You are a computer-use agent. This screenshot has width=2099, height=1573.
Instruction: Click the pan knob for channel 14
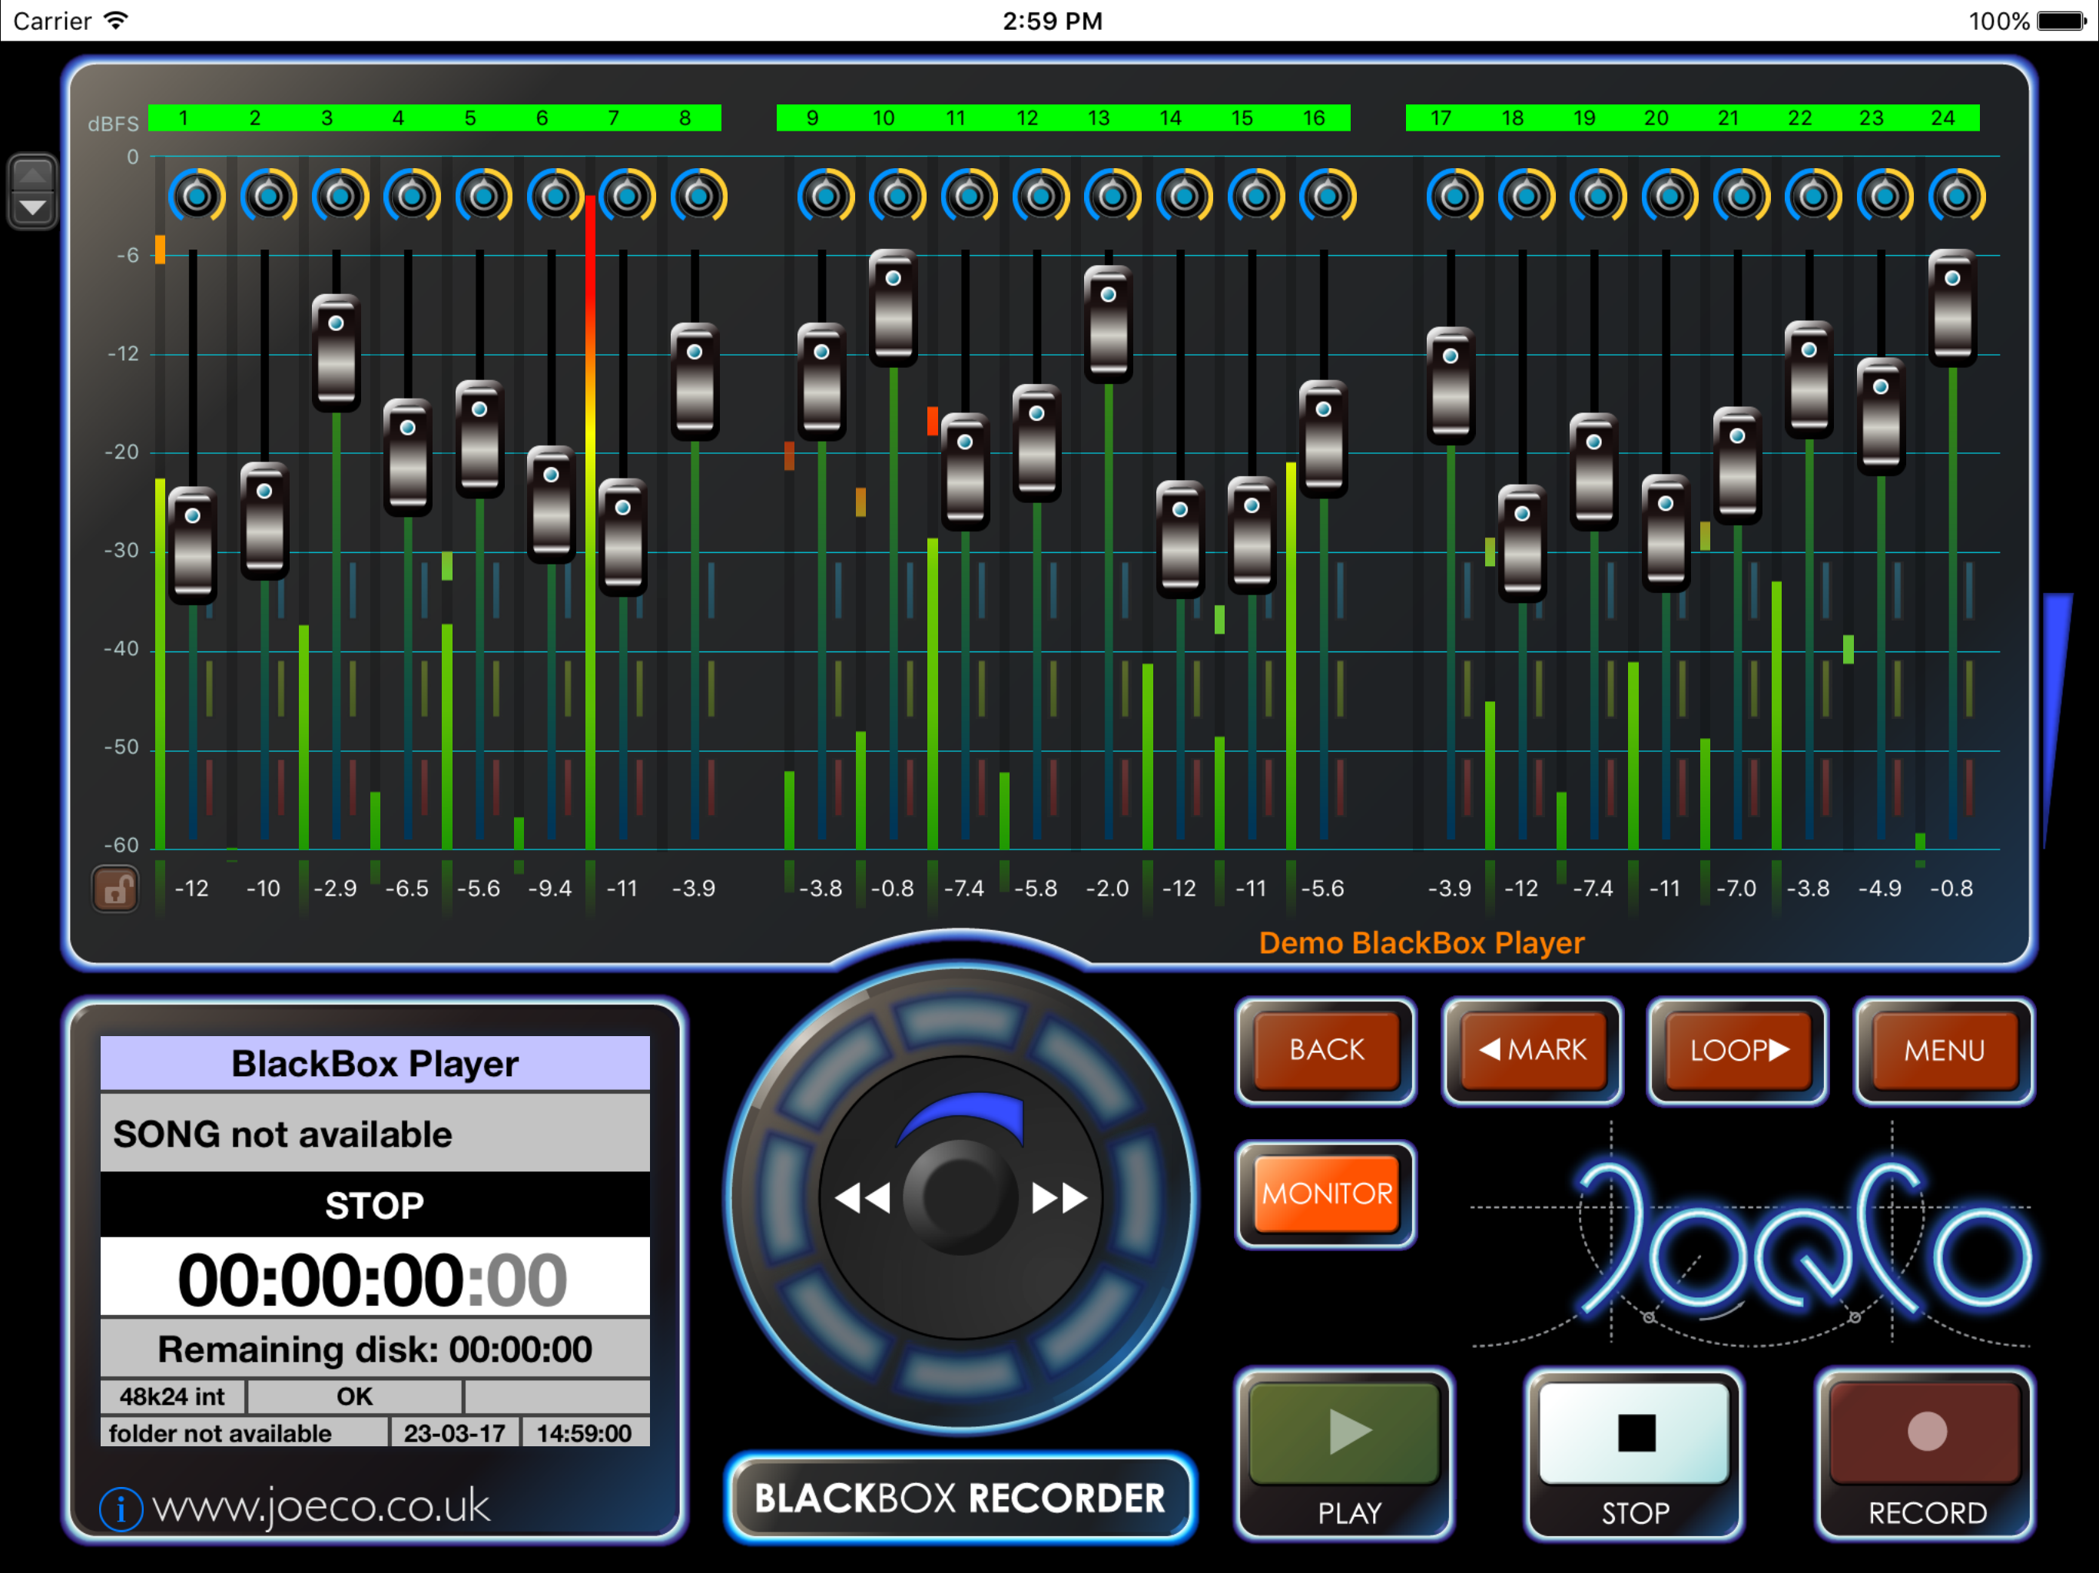(1184, 197)
